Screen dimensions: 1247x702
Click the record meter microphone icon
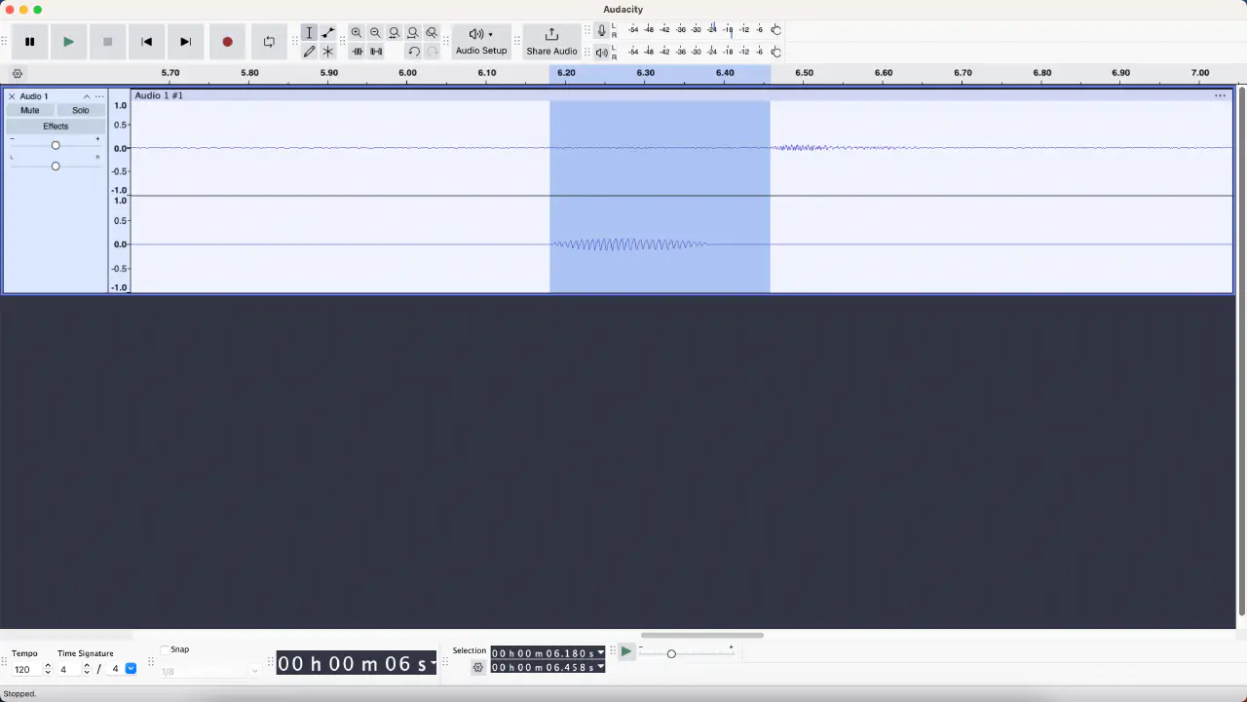[601, 31]
